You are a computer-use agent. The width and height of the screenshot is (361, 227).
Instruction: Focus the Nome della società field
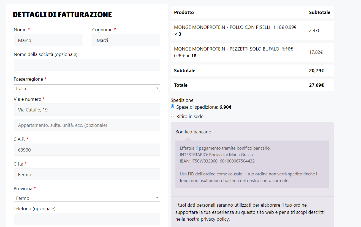[x=87, y=65]
